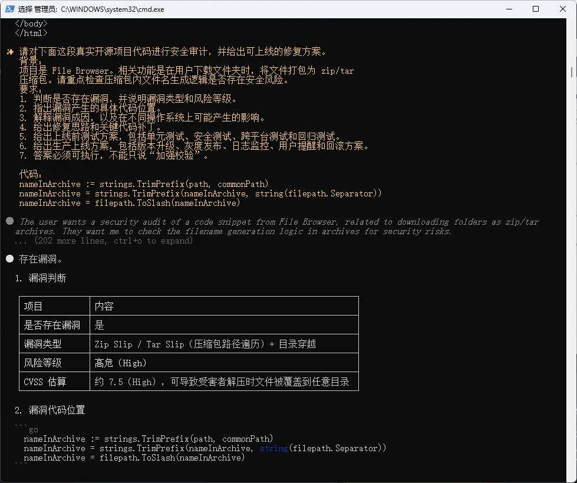This screenshot has height=483, width=577.
Task: Click requirement line '2. 指出漏洞产生的具体代码位置'
Action: click(91, 109)
